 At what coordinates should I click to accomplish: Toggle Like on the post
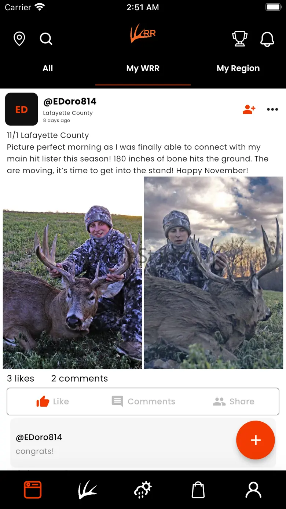pyautogui.click(x=53, y=401)
